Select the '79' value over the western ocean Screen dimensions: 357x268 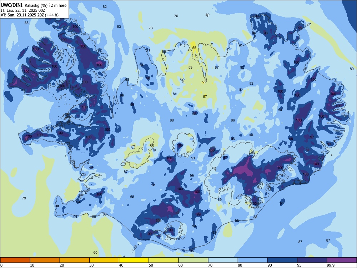pyautogui.click(x=24, y=198)
